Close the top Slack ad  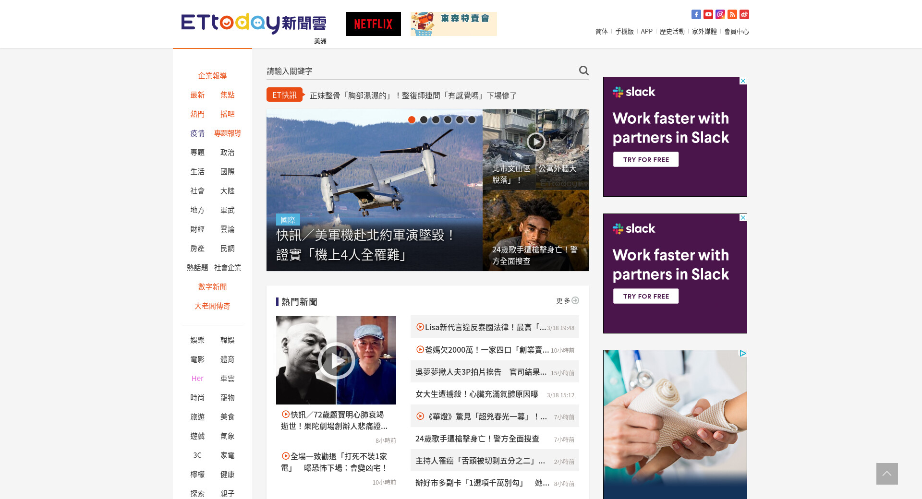[x=743, y=81]
